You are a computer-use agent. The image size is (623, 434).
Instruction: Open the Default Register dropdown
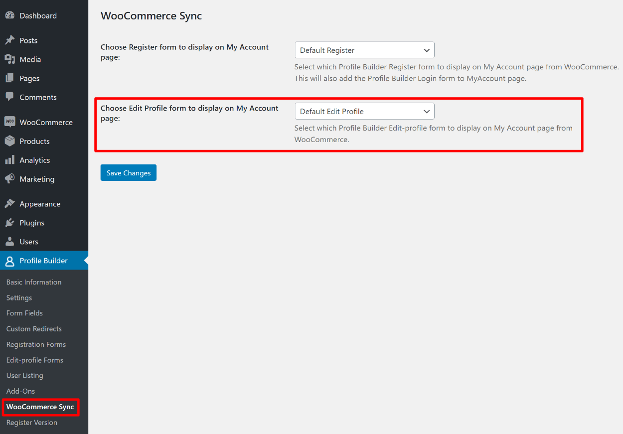coord(365,50)
